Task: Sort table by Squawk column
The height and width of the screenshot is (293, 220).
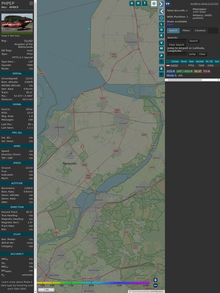Action: tap(199, 61)
